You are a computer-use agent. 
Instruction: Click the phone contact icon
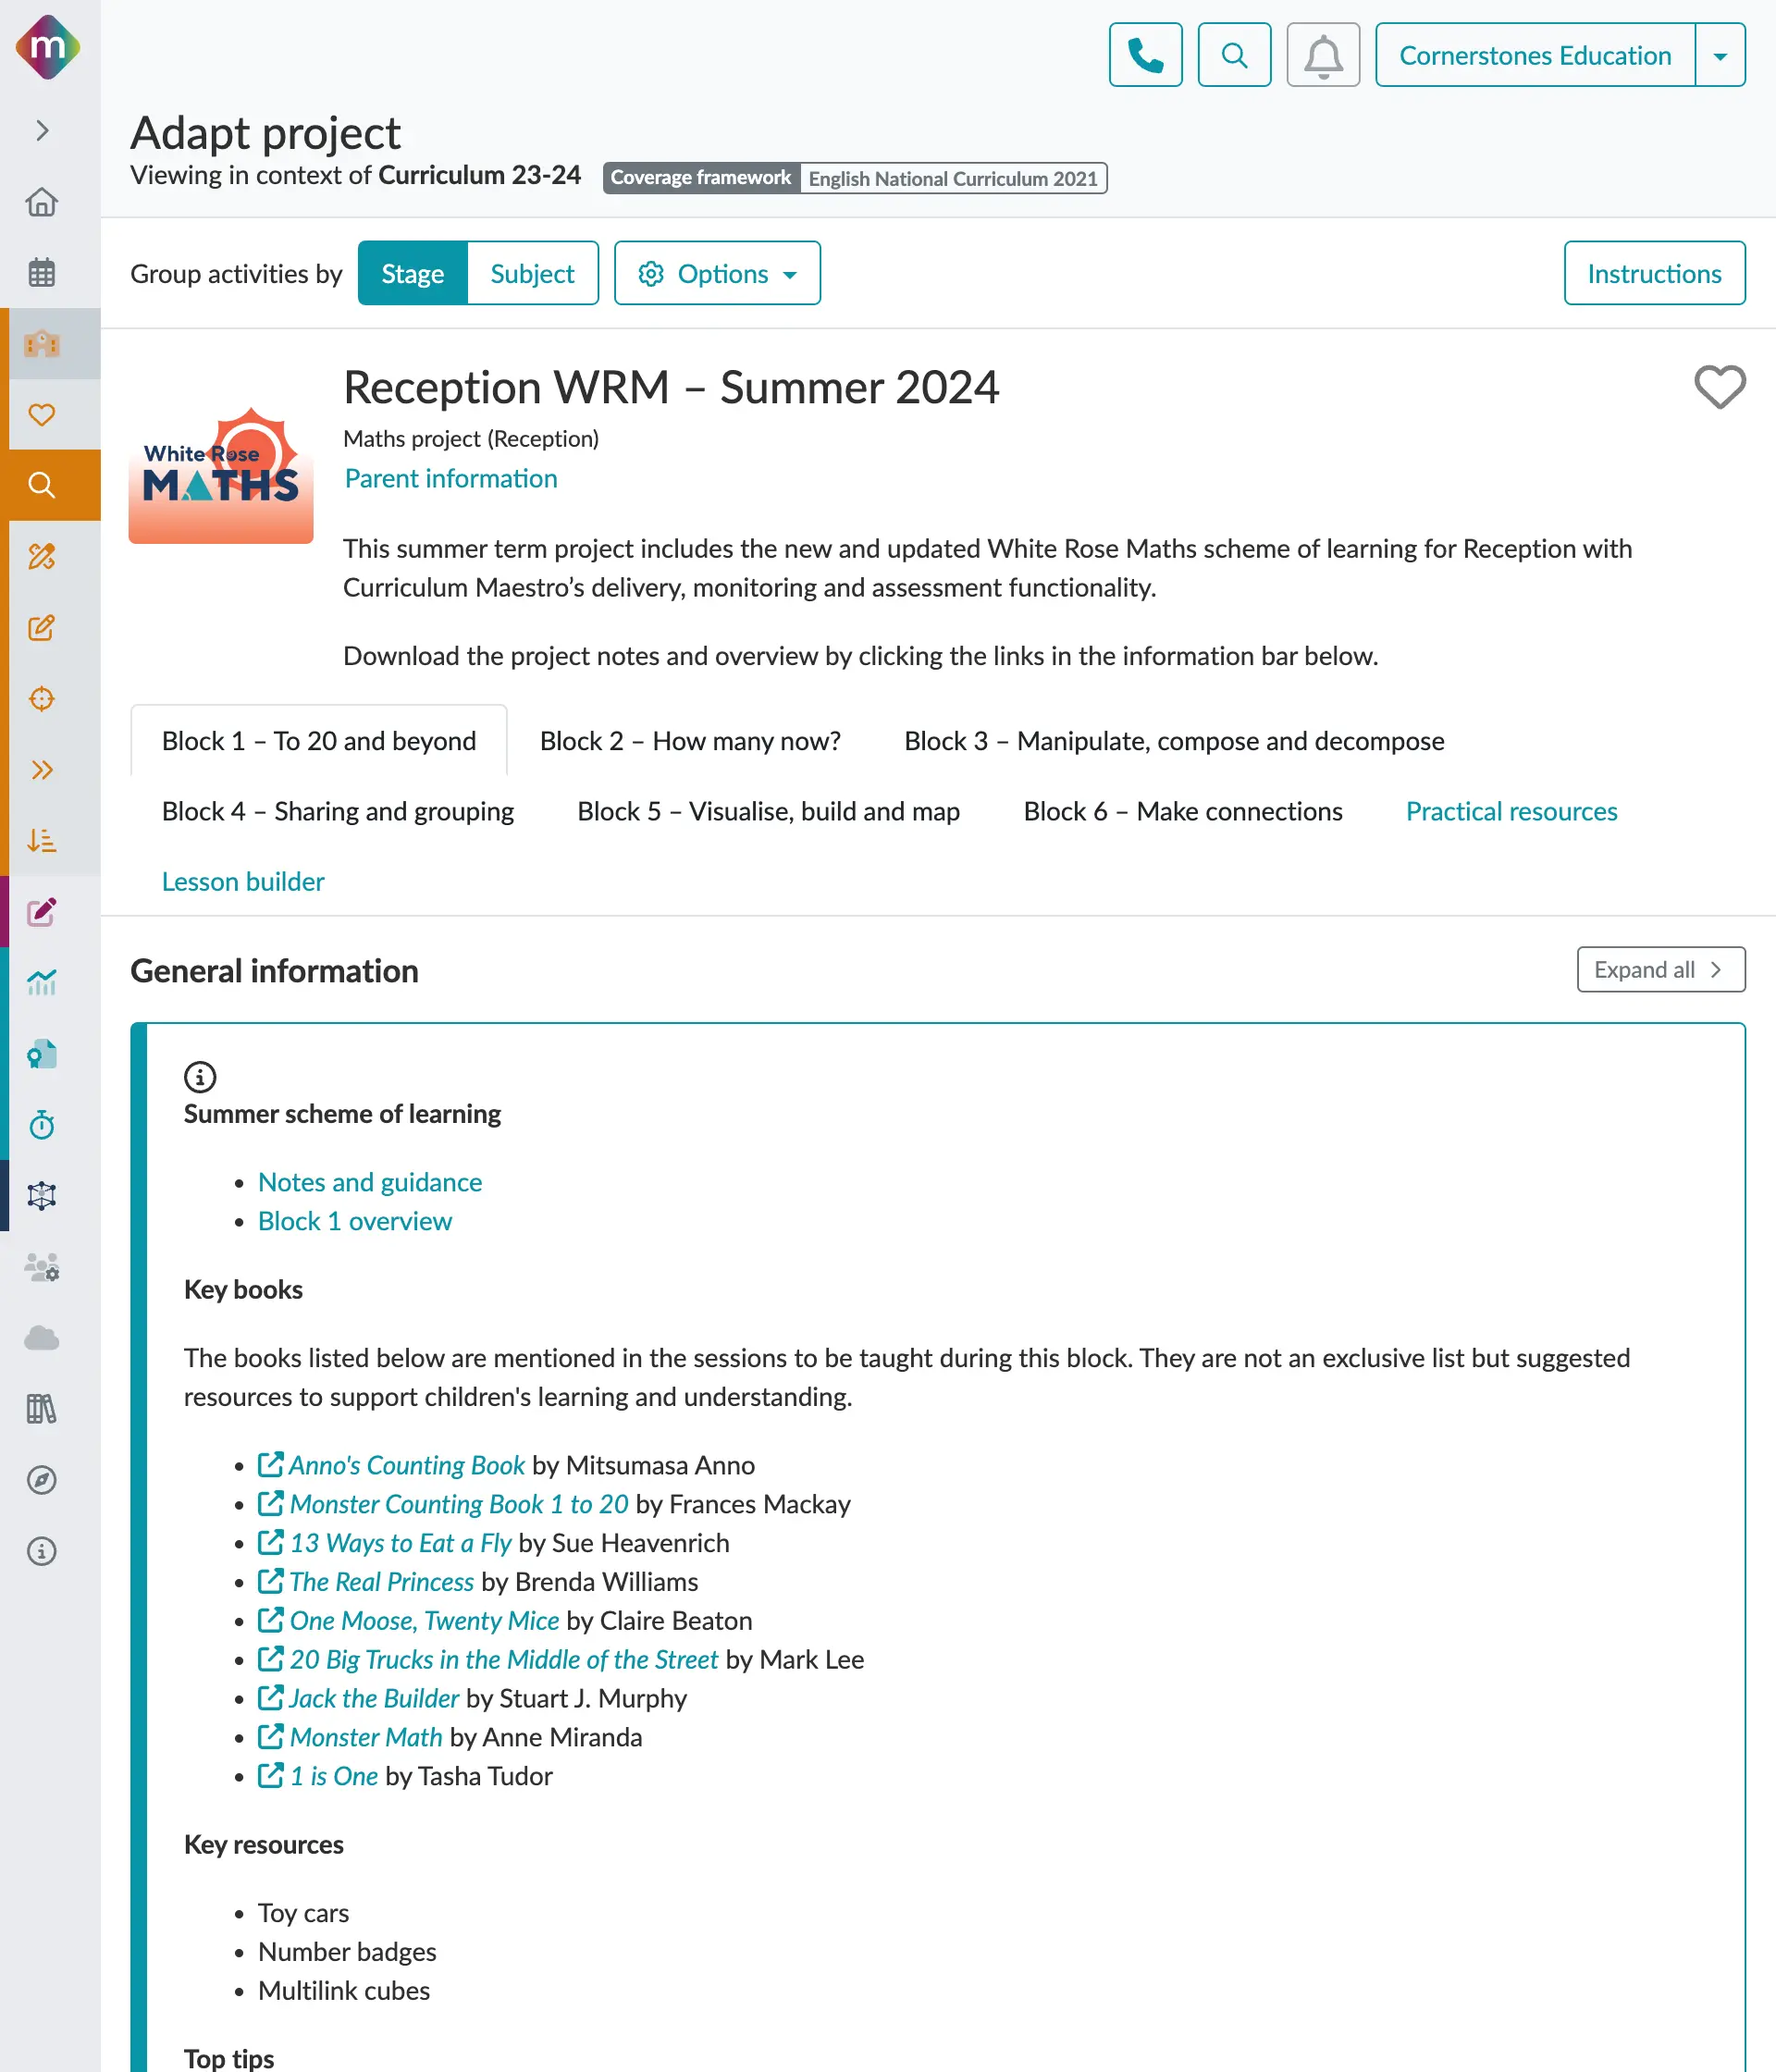click(1145, 55)
